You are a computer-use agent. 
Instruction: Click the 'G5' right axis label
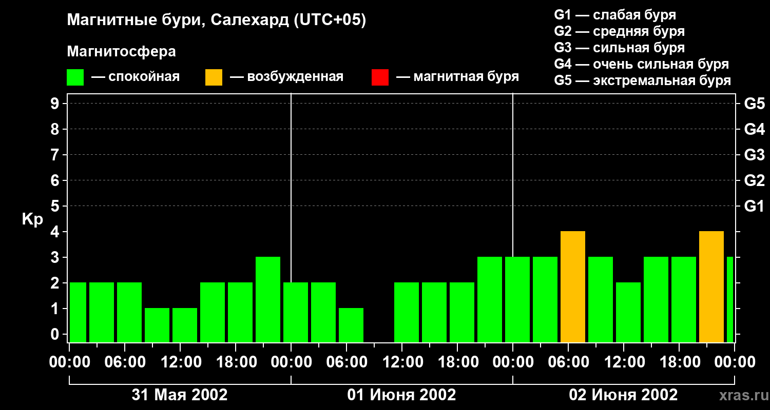click(755, 104)
